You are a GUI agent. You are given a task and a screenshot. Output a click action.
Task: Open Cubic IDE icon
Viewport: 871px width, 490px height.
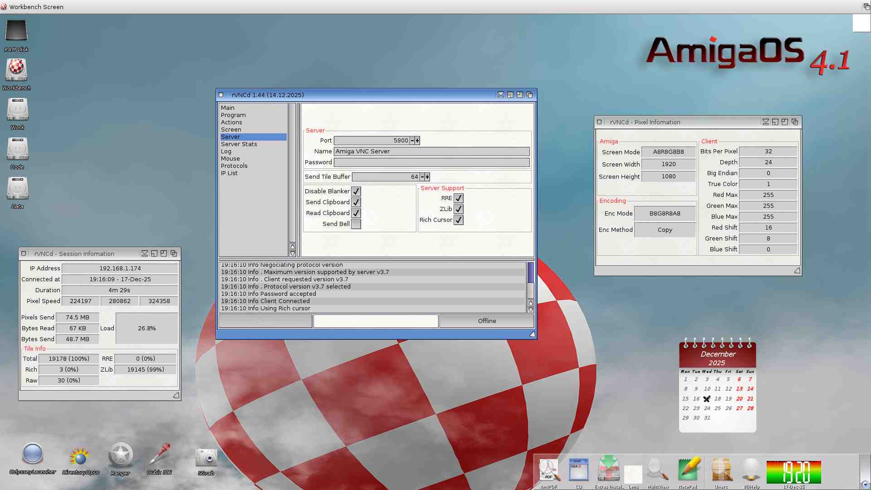click(159, 455)
